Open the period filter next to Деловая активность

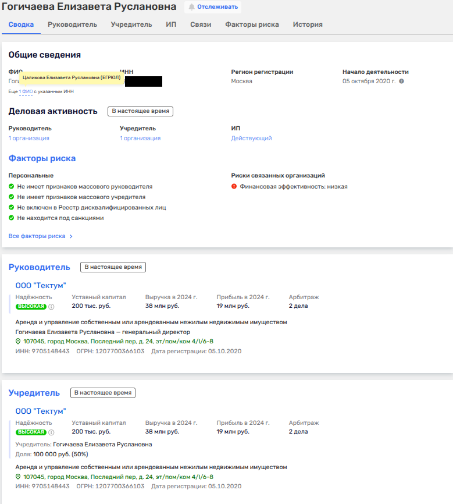140,111
